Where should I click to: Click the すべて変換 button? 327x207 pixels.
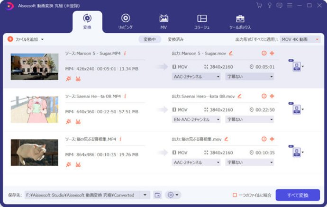298,195
